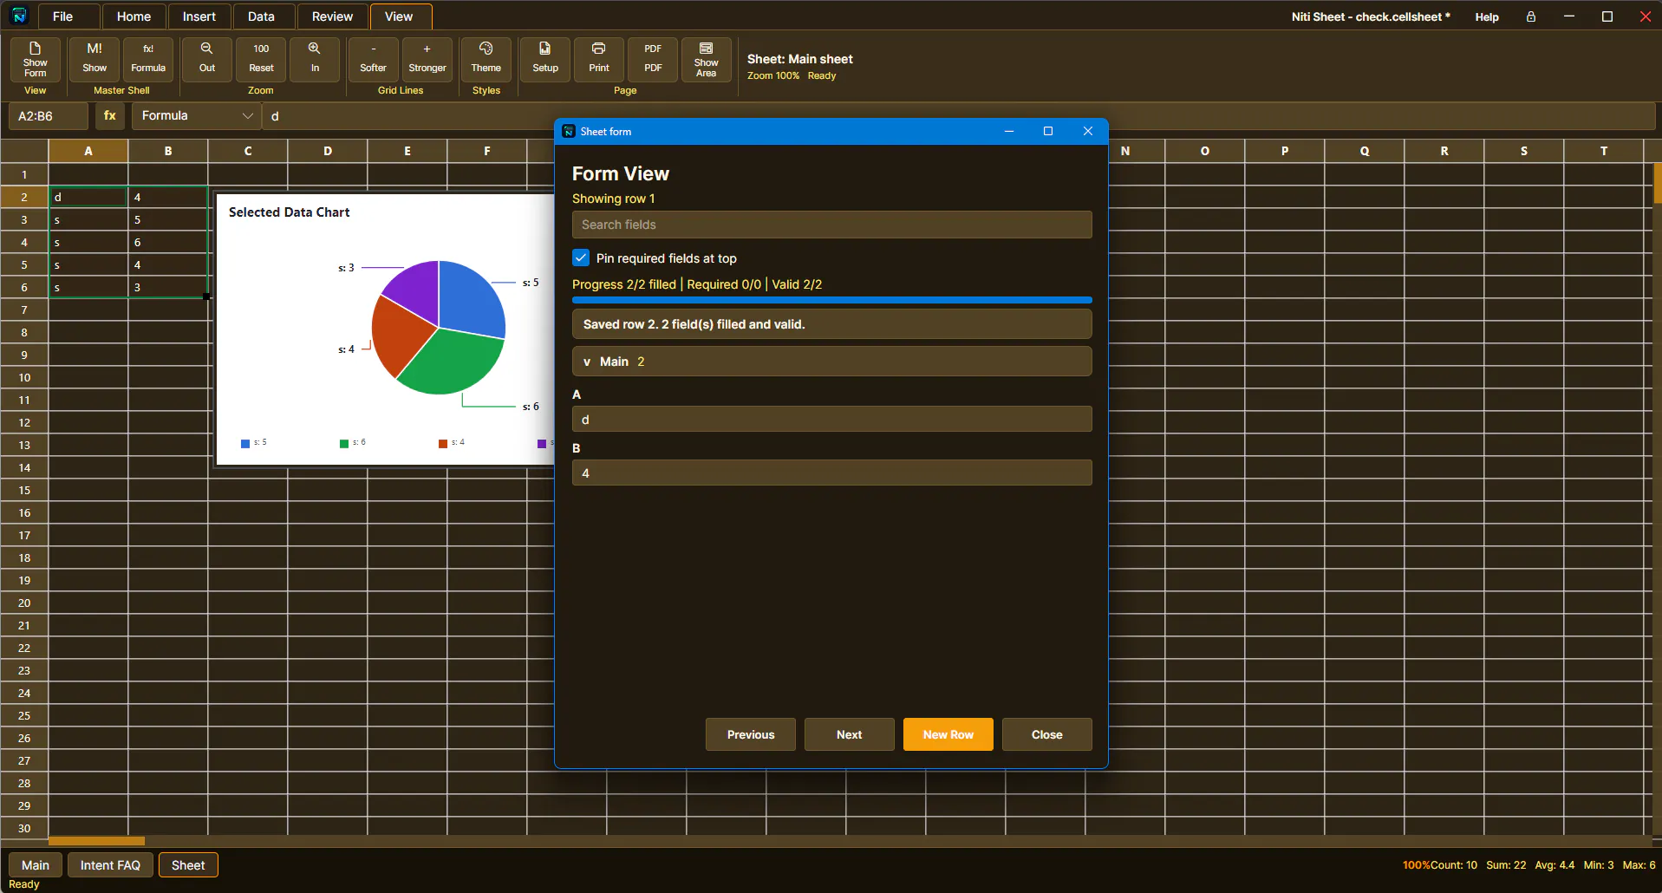Click the Show Area icon

click(x=706, y=49)
